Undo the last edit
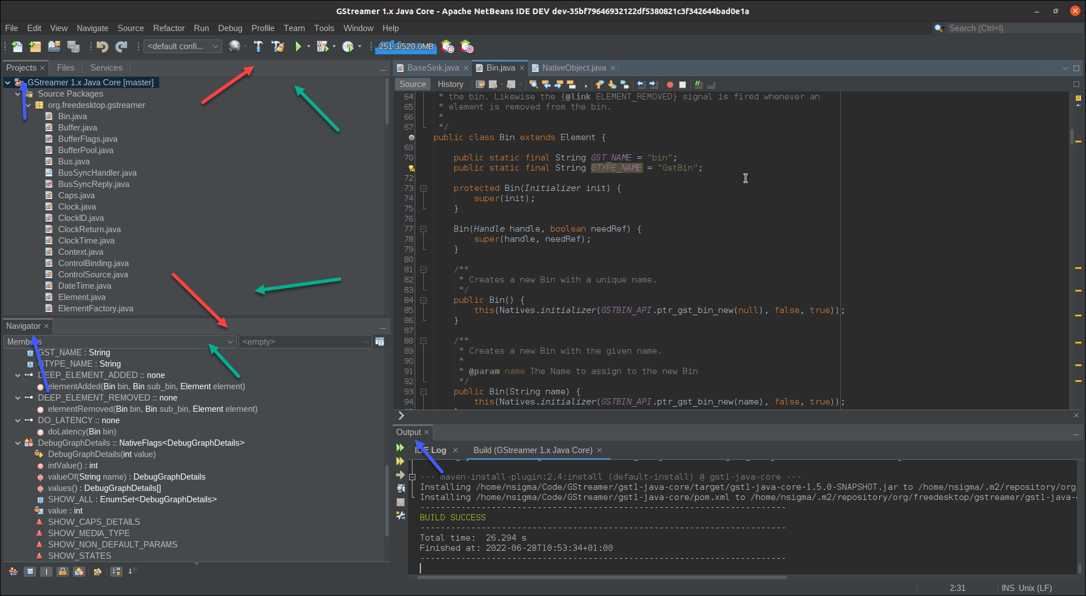1086x596 pixels. [x=102, y=46]
